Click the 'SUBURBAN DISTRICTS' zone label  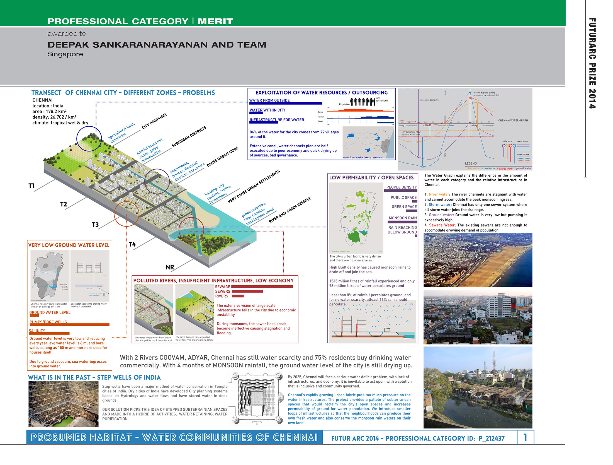pos(189,136)
